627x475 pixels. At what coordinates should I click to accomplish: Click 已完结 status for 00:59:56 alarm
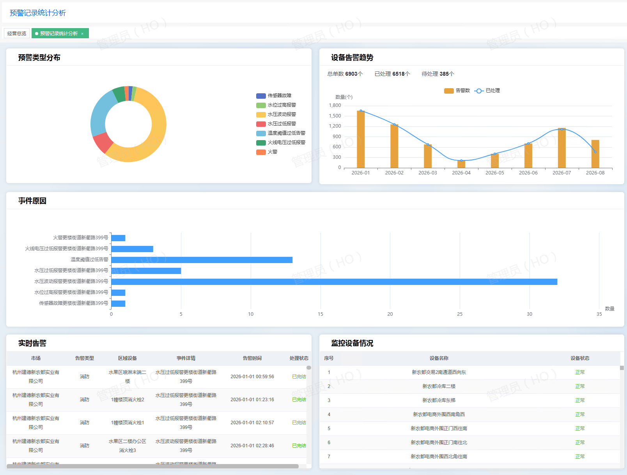299,377
